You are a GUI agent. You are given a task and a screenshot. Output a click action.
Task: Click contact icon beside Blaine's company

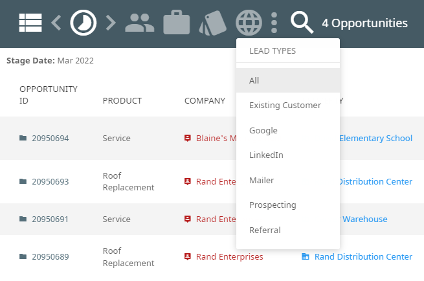tap(187, 138)
